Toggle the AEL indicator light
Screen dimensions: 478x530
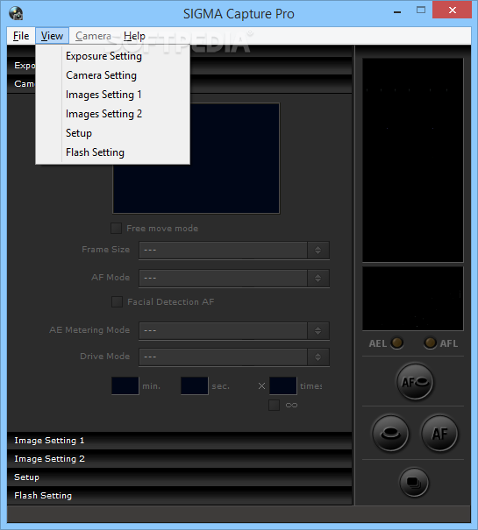[396, 343]
